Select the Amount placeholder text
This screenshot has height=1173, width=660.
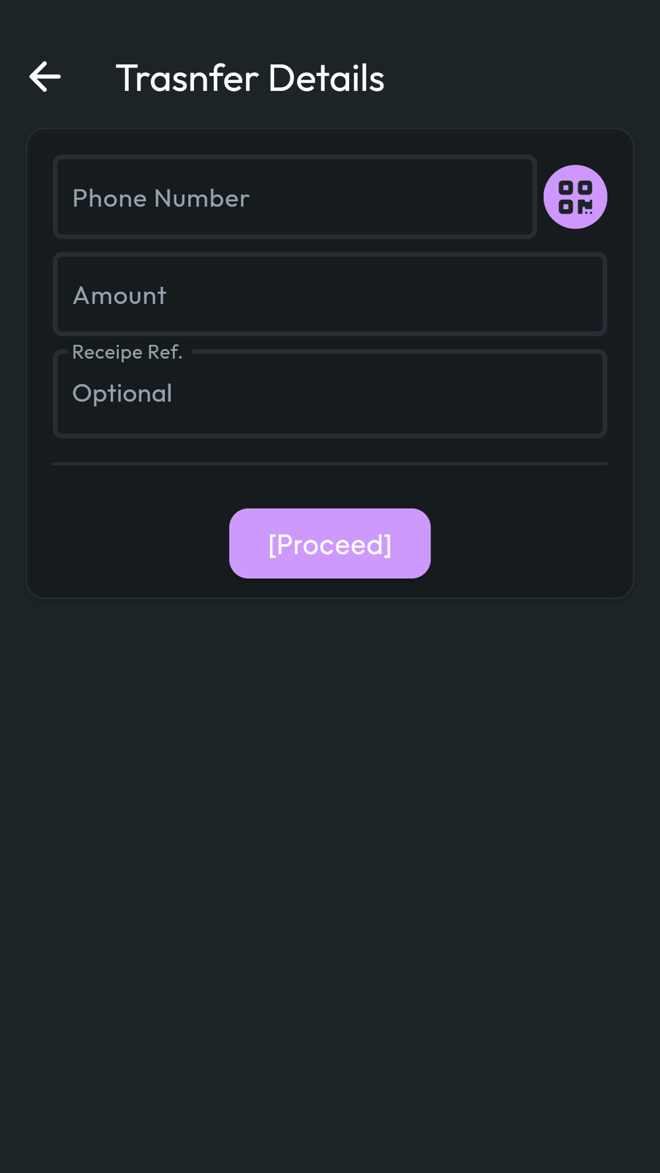119,296
